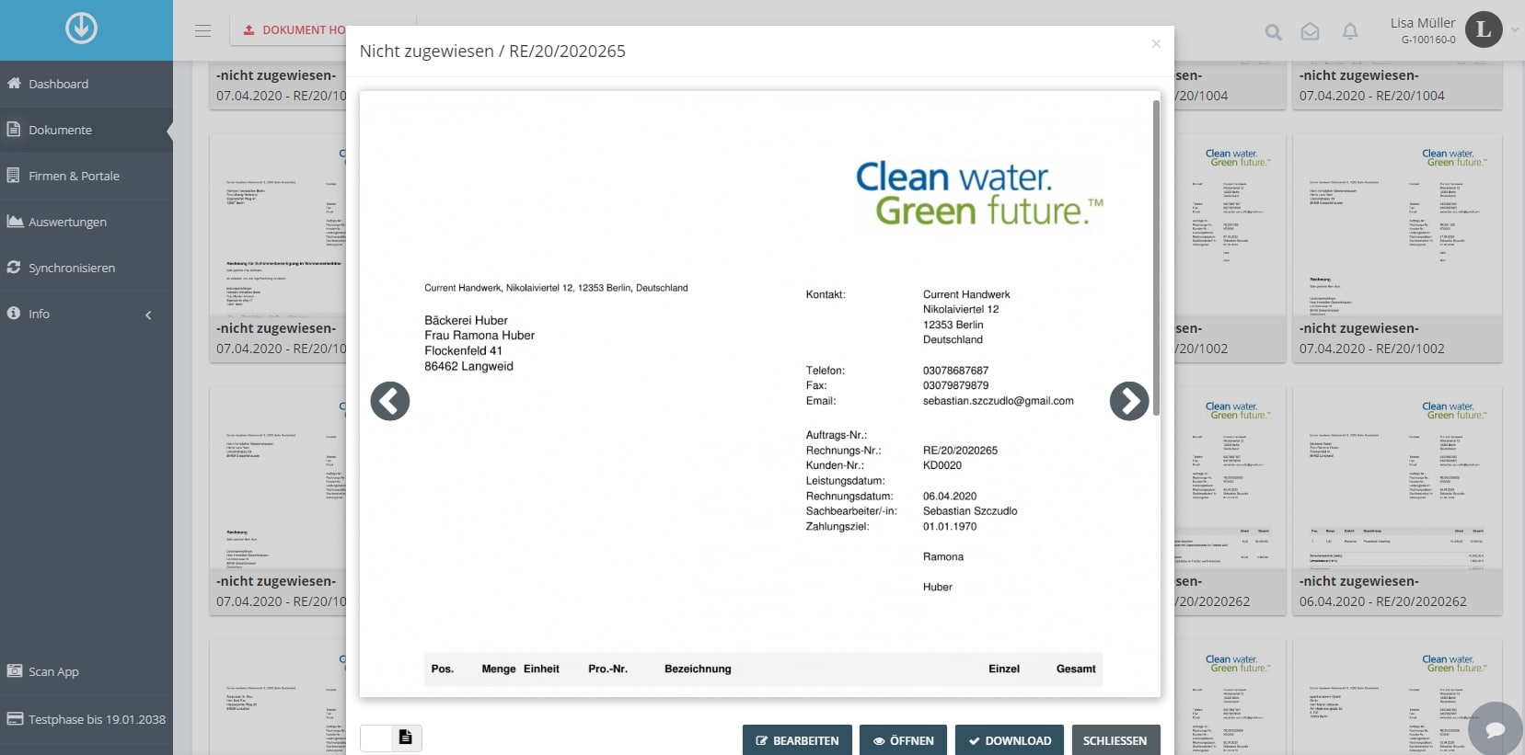1525x755 pixels.
Task: Select Dokumente in the sidebar
Action: 87,130
